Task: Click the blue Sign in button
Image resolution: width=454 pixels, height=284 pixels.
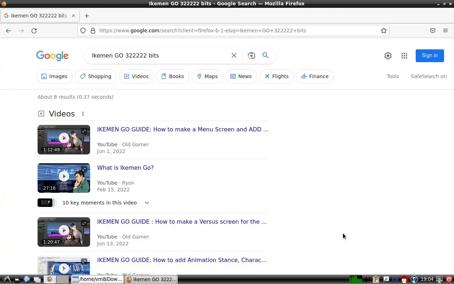Action: tap(430, 55)
